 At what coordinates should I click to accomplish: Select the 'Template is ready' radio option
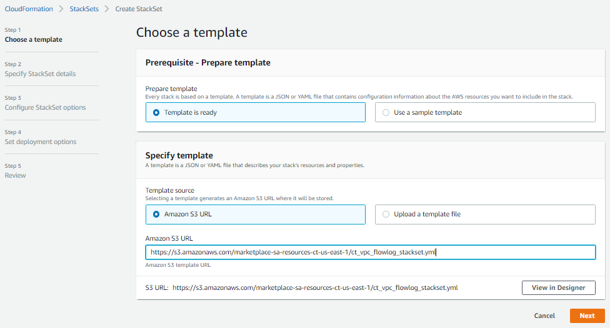(156, 112)
